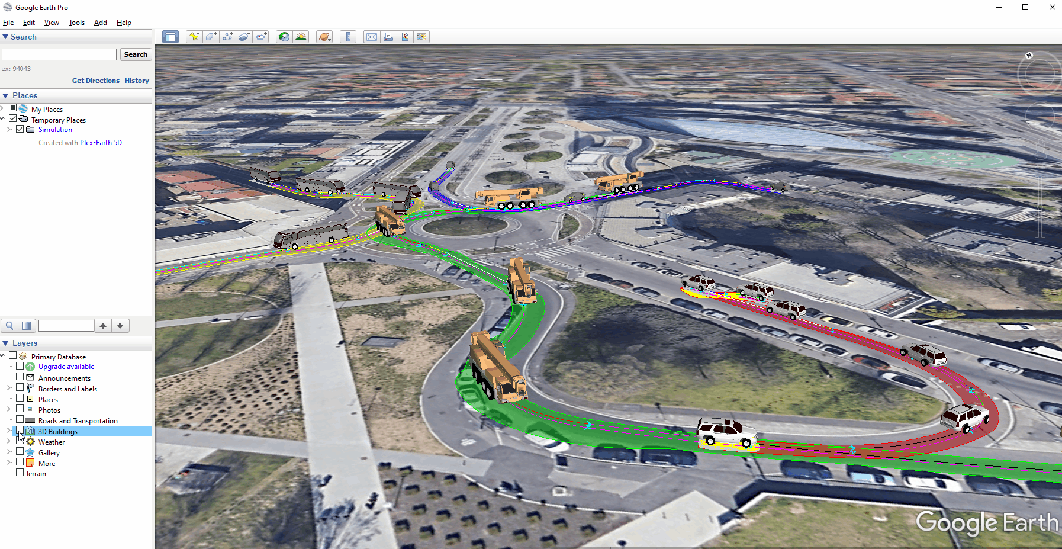Open the Add menu
The image size is (1062, 549).
(101, 23)
